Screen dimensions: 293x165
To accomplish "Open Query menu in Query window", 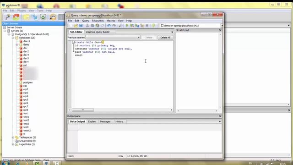I will pyautogui.click(x=86, y=21).
